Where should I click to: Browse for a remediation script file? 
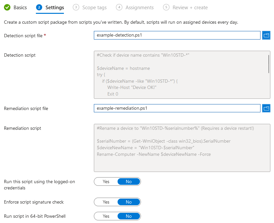pyautogui.click(x=266, y=108)
